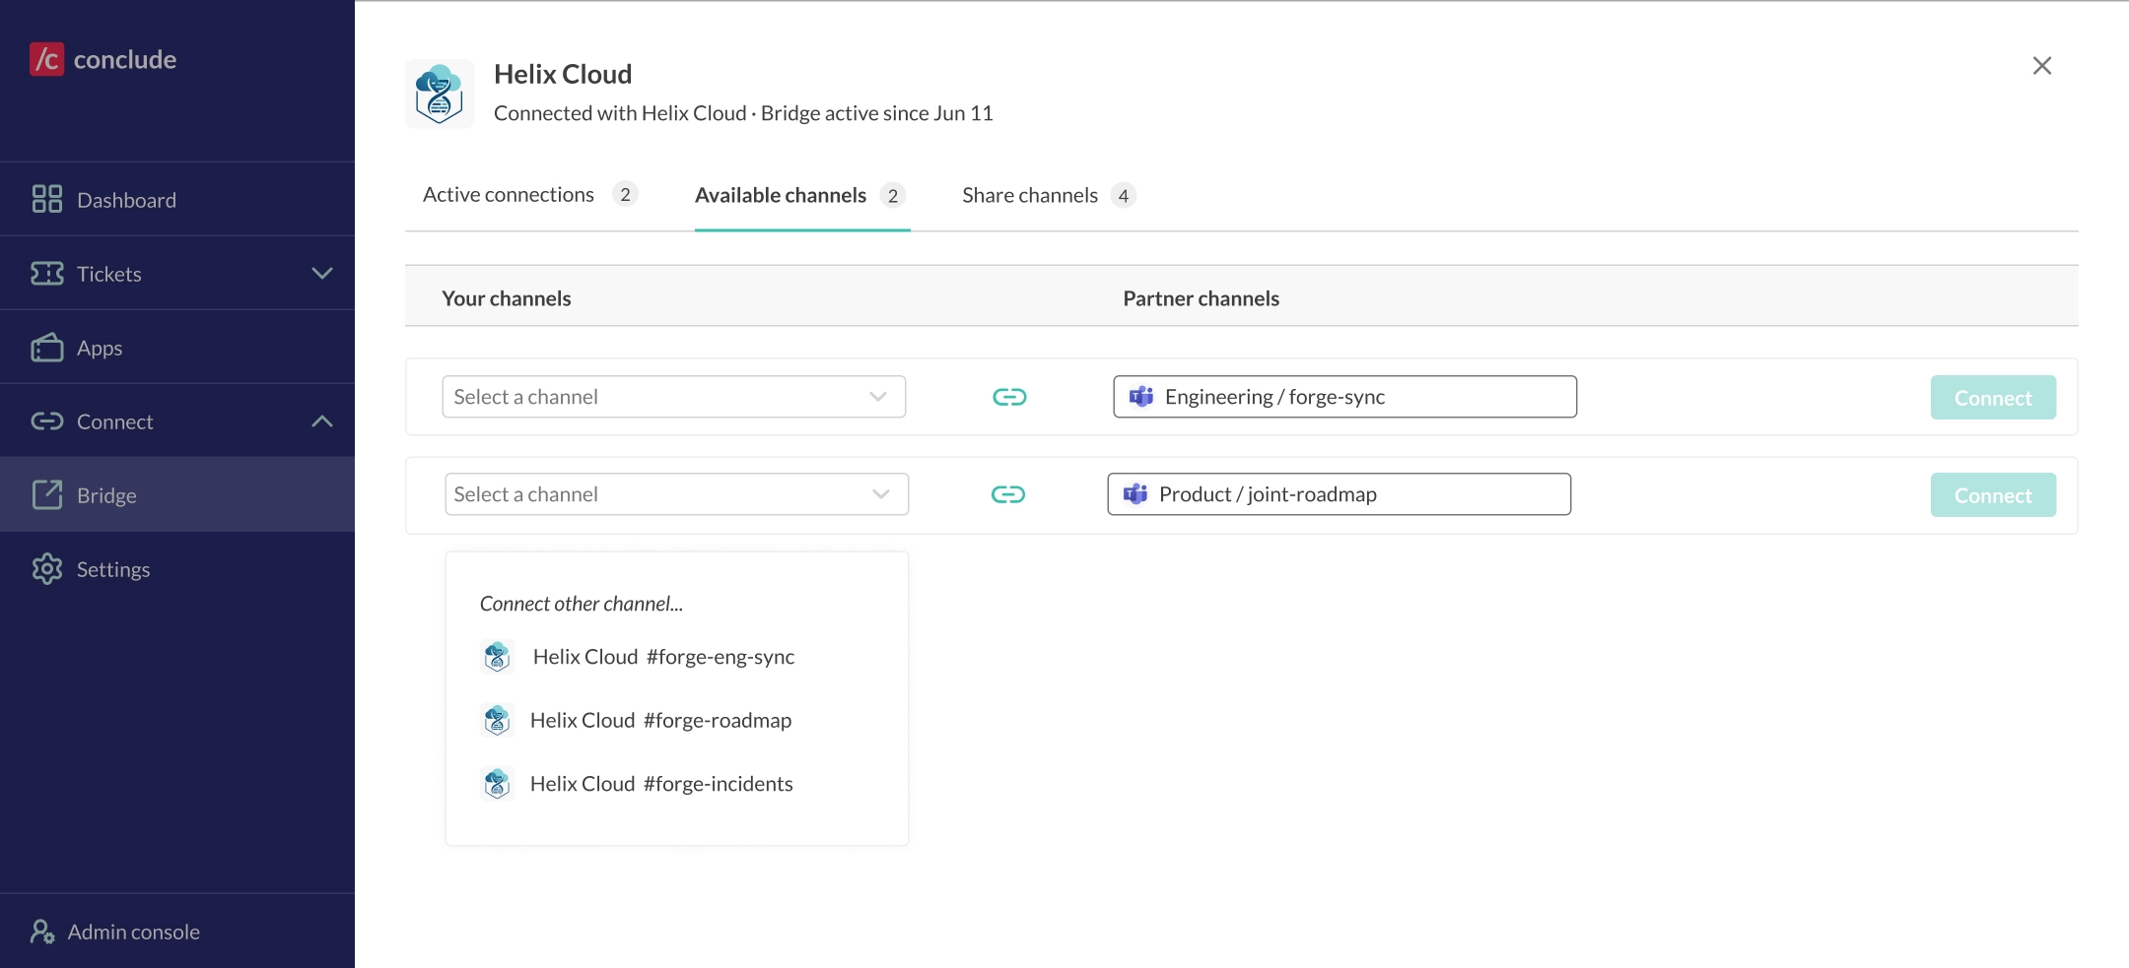Click the Settings gear icon

pos(46,568)
